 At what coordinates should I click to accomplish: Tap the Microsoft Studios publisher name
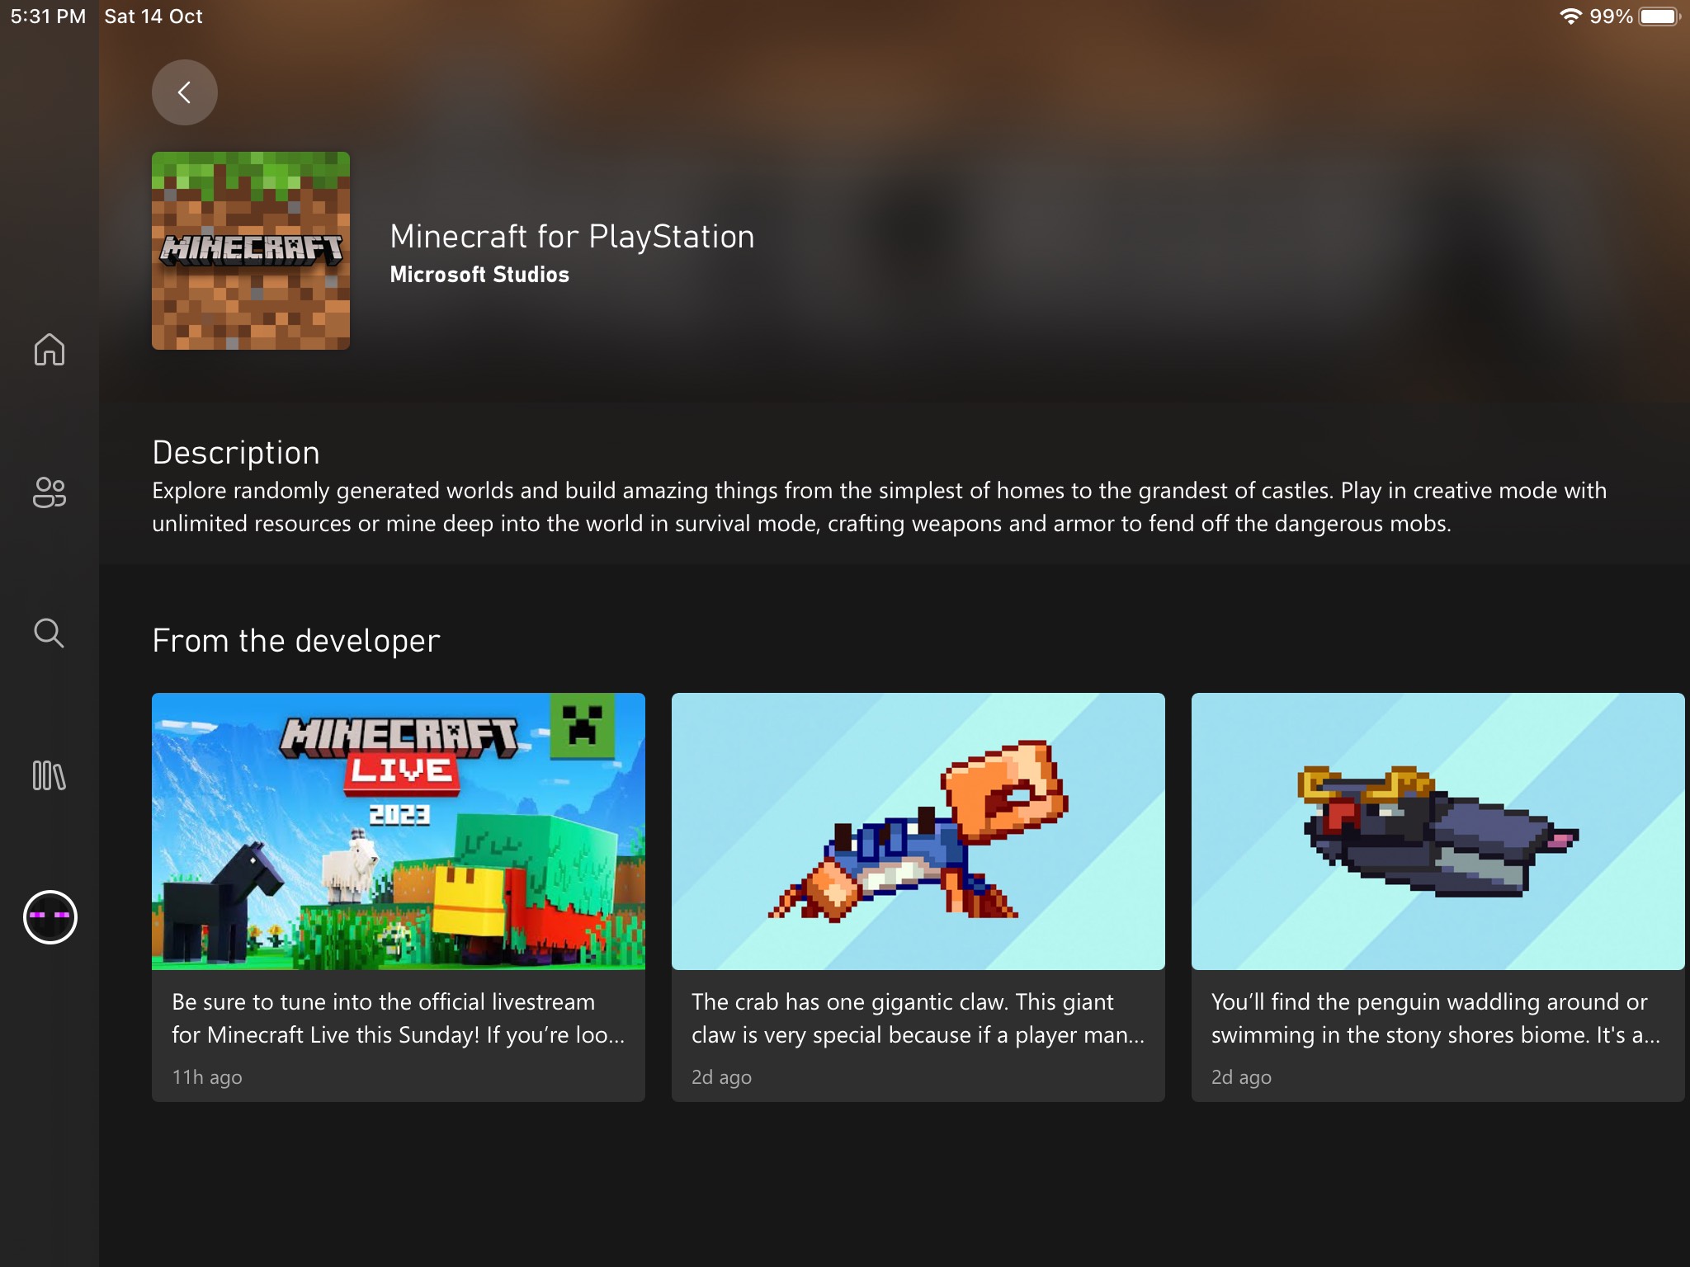[x=479, y=275]
